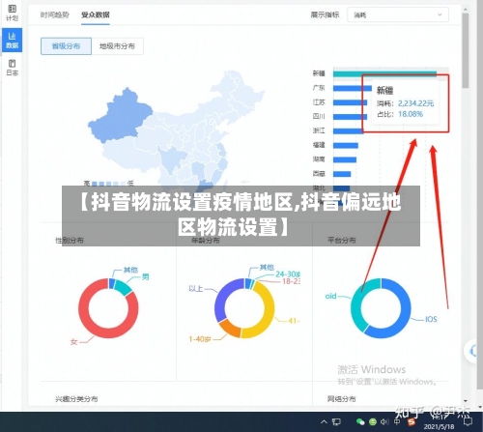Click the vertical scrollbar thumb on the right
Image resolution: width=483 pixels, height=432 pixels.
pos(466,51)
